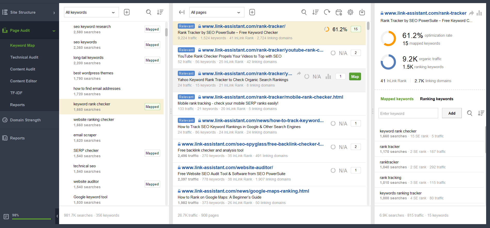Click share arrow on Yahoo rank tracker row
490x228 pixels.
(299, 74)
